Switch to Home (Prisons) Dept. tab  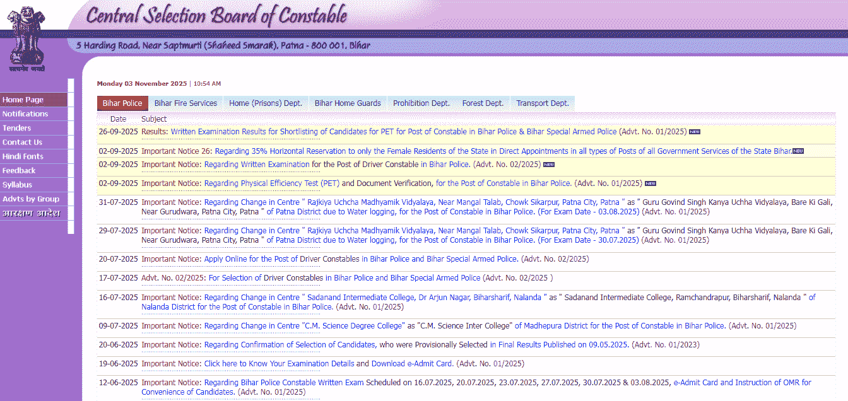coord(266,103)
